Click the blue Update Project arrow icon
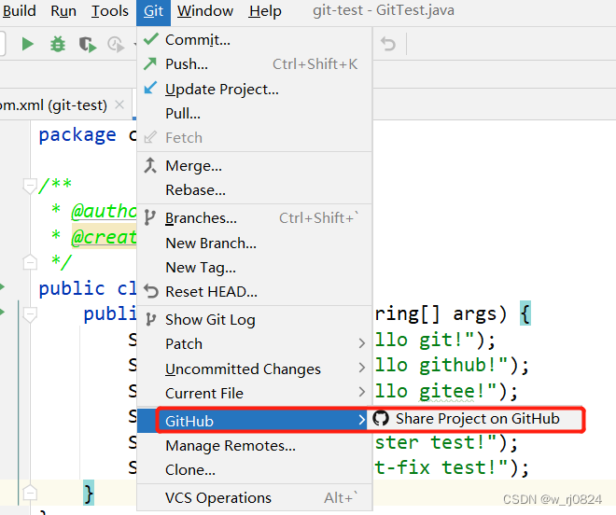 [150, 88]
